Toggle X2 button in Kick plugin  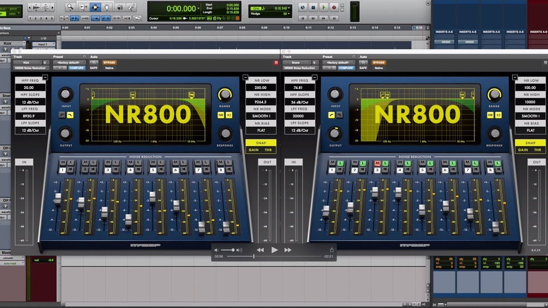pyautogui.click(x=229, y=115)
